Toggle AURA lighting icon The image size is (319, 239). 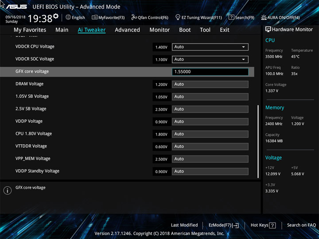point(264,17)
